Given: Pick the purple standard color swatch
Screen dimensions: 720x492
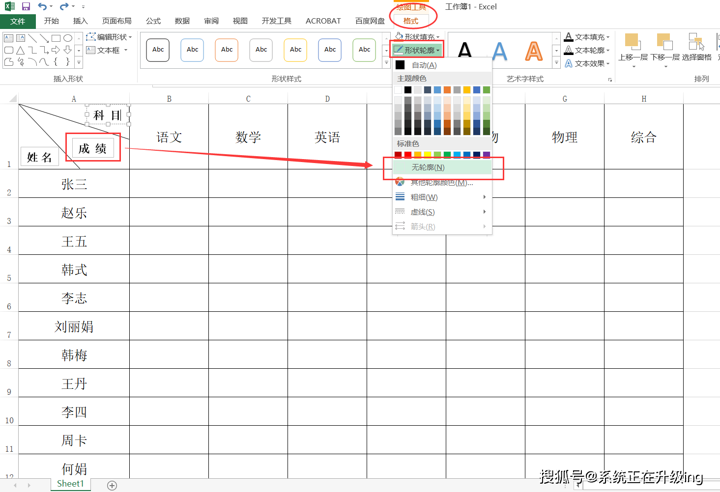Looking at the screenshot, I should click(x=487, y=155).
